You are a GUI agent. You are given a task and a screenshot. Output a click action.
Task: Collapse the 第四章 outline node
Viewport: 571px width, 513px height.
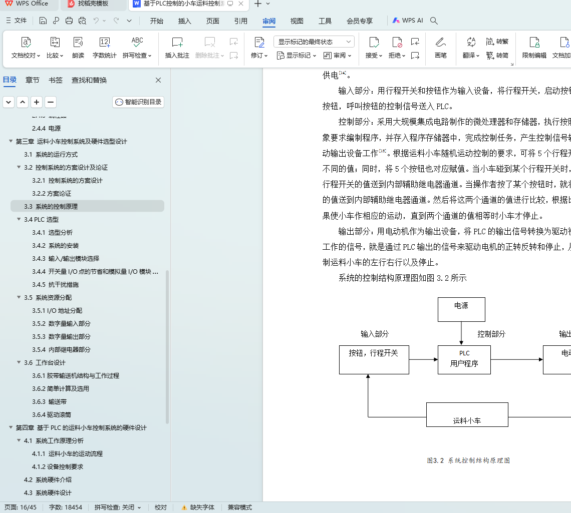point(11,427)
